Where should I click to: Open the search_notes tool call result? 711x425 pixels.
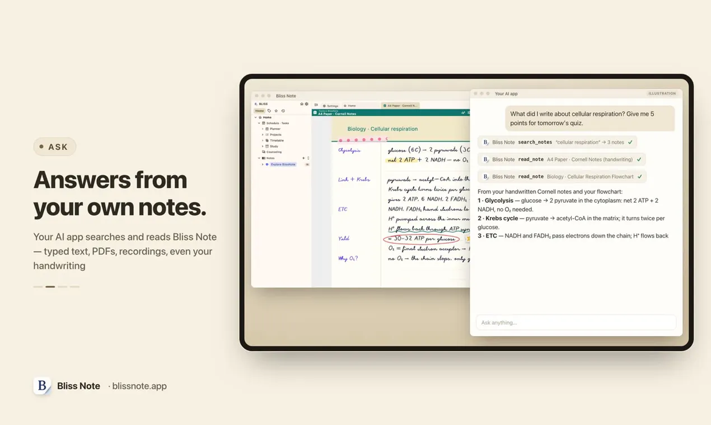pyautogui.click(x=558, y=143)
